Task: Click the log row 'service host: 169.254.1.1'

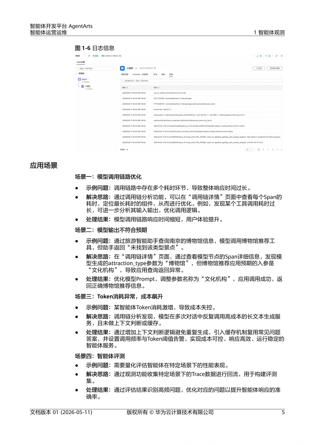Action: 201,110
